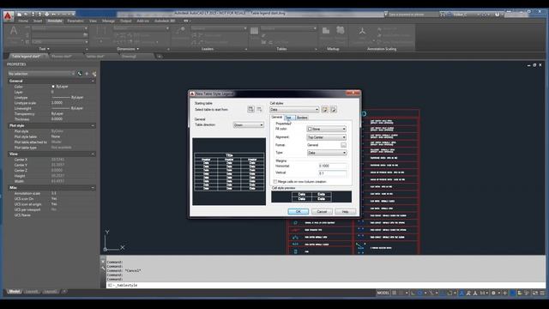Click Help in New Table Style dialog
This screenshot has width=549, height=309.
345,212
